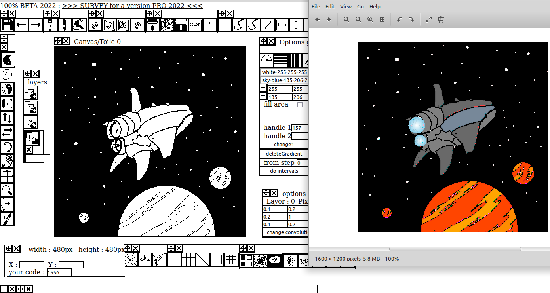This screenshot has height=293, width=550.
Task: Click the deleteGradient button
Action: (x=284, y=154)
